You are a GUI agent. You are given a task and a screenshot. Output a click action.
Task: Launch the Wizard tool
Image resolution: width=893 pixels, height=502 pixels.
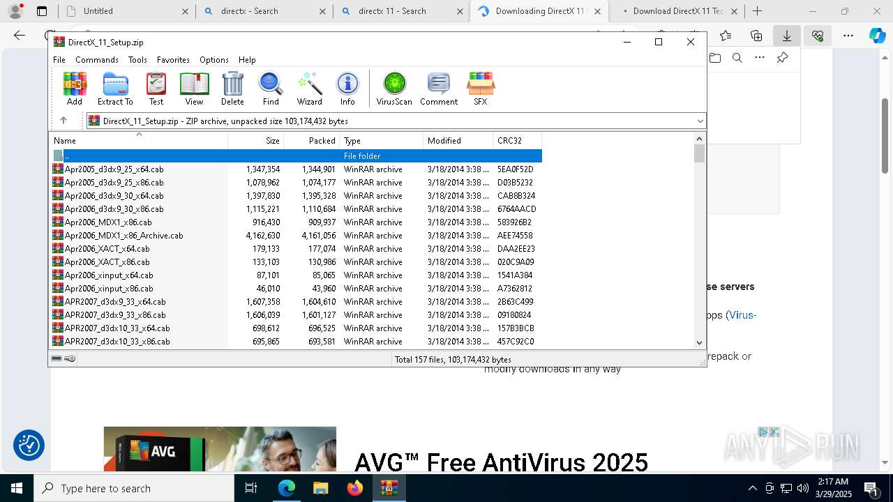pyautogui.click(x=309, y=89)
